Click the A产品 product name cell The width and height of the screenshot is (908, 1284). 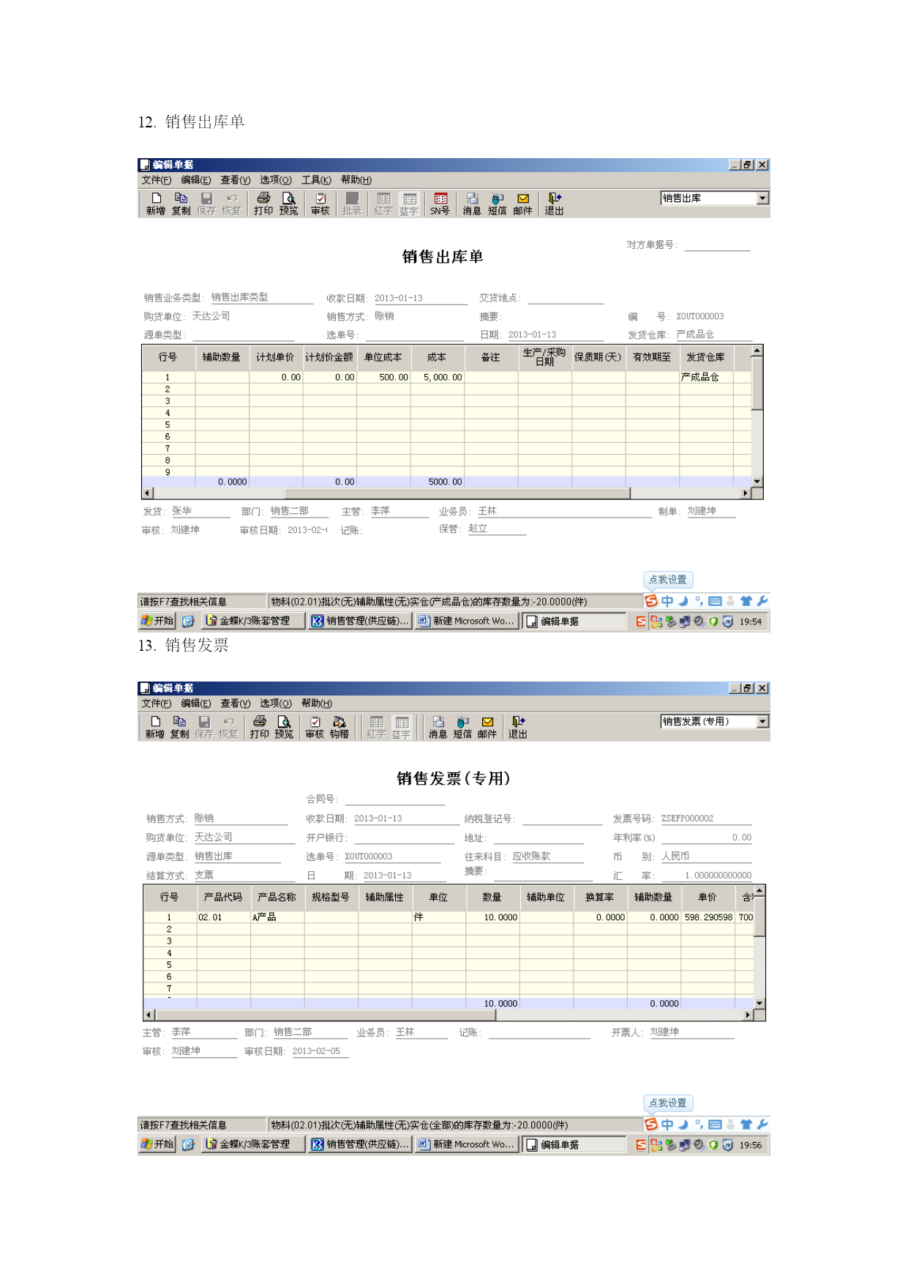277,917
